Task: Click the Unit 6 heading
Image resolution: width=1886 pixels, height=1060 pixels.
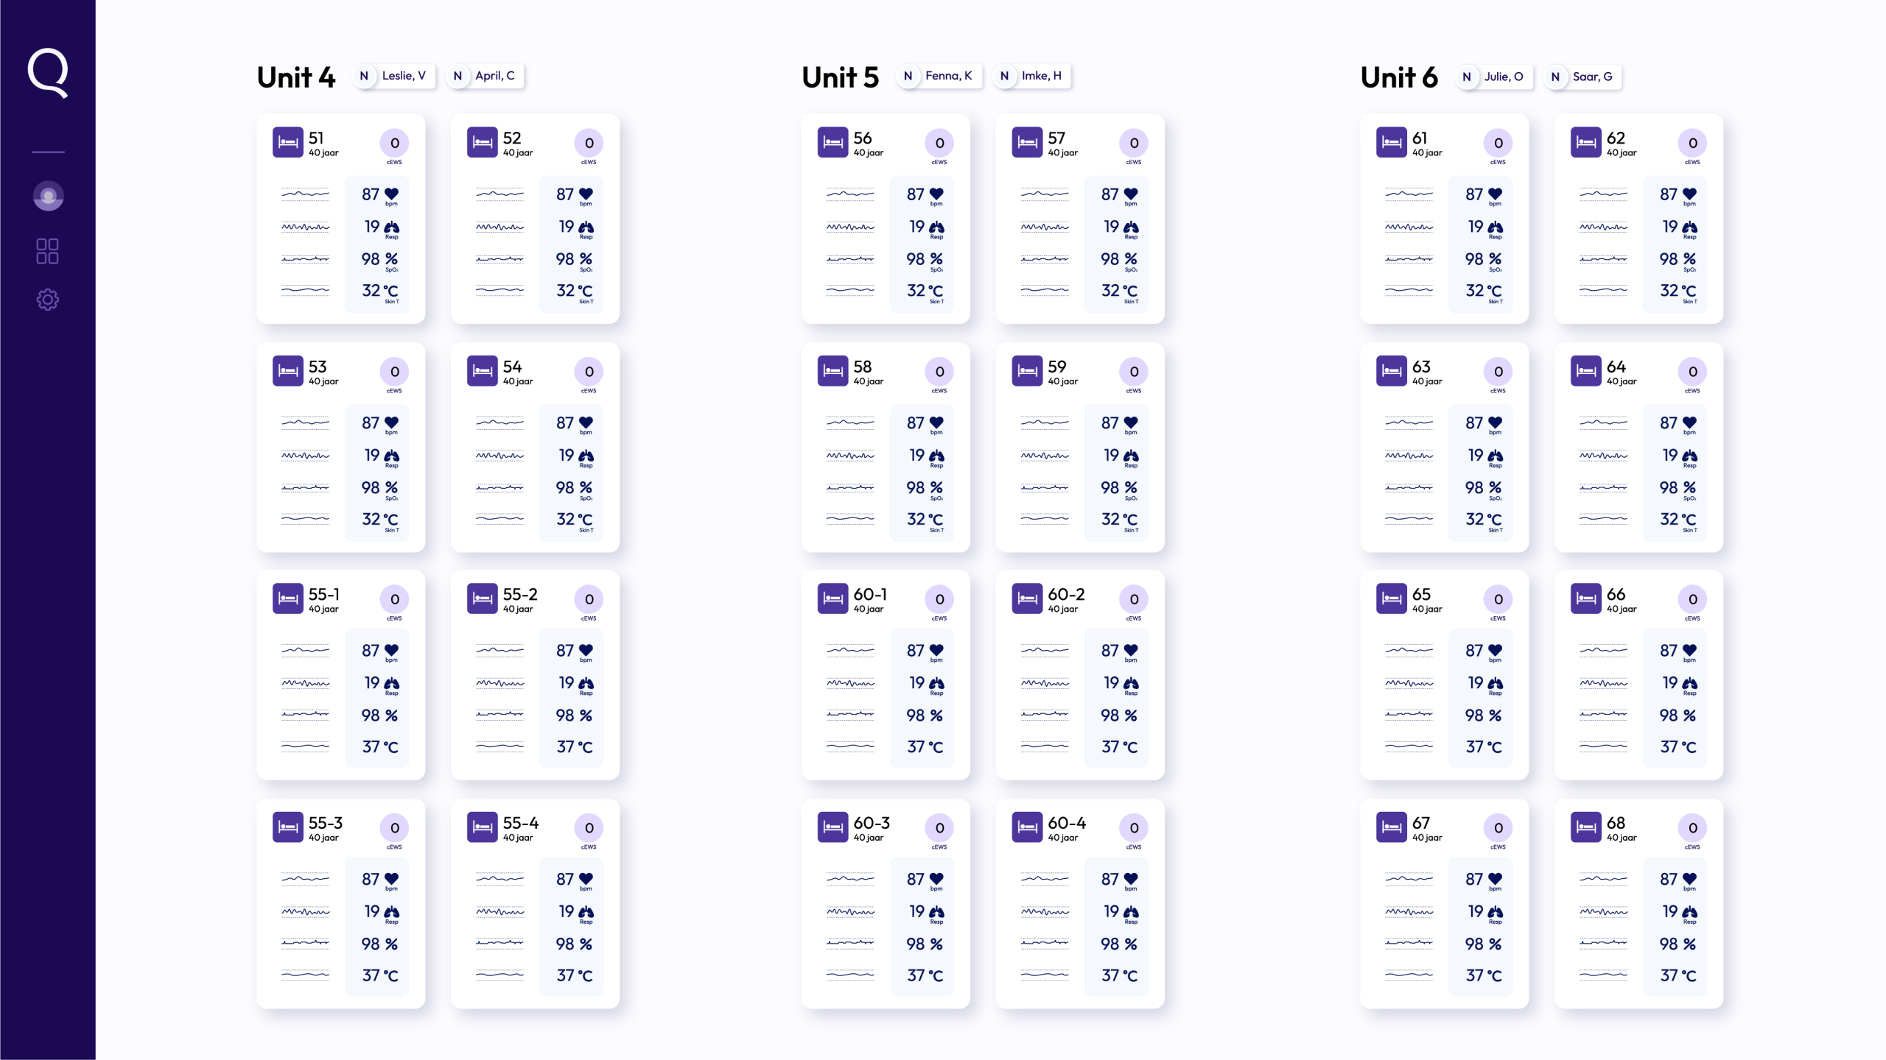Action: tap(1398, 77)
